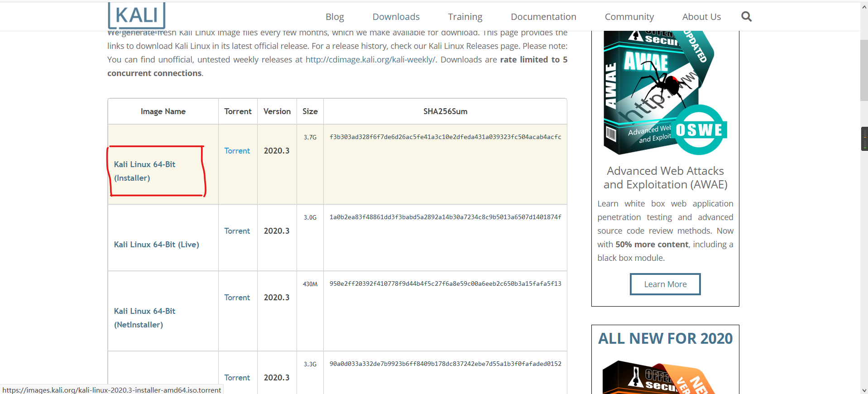Screen dimensions: 868x394
Task: Click the scrollbar down arrow
Action: (864, 390)
